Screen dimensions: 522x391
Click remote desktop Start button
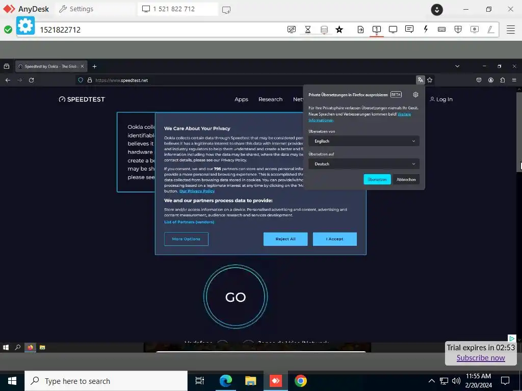click(x=6, y=347)
